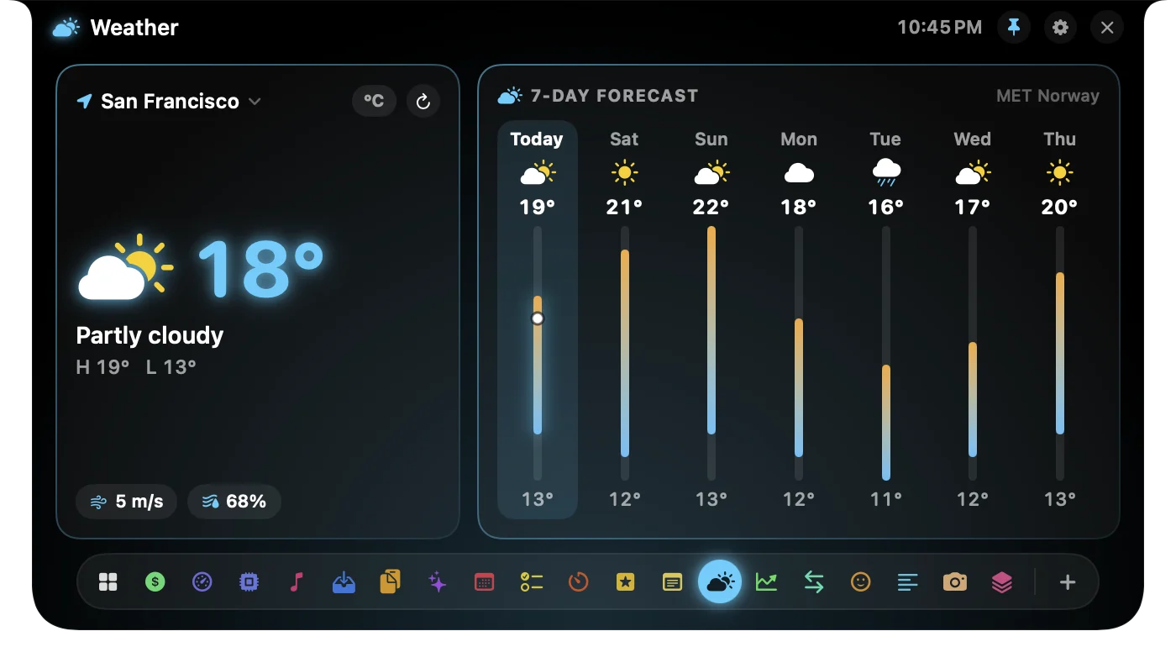Open the camera screenshot widget
This screenshot has height=647, width=1176.
tap(954, 581)
